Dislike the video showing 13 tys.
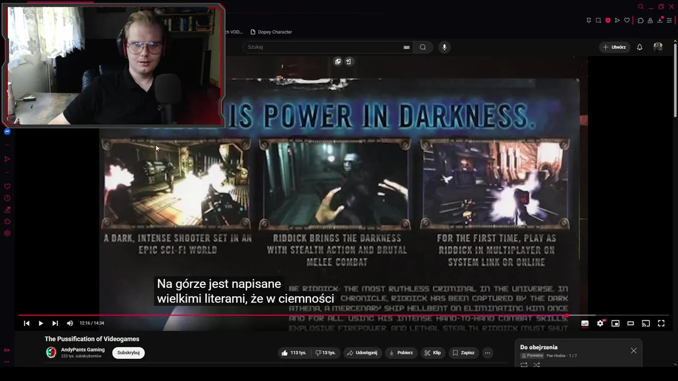This screenshot has height=381, width=678. tap(325, 353)
